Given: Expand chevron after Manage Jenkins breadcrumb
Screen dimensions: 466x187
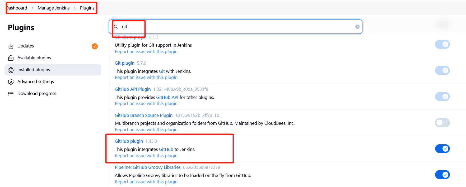Looking at the screenshot, I should click(x=75, y=8).
